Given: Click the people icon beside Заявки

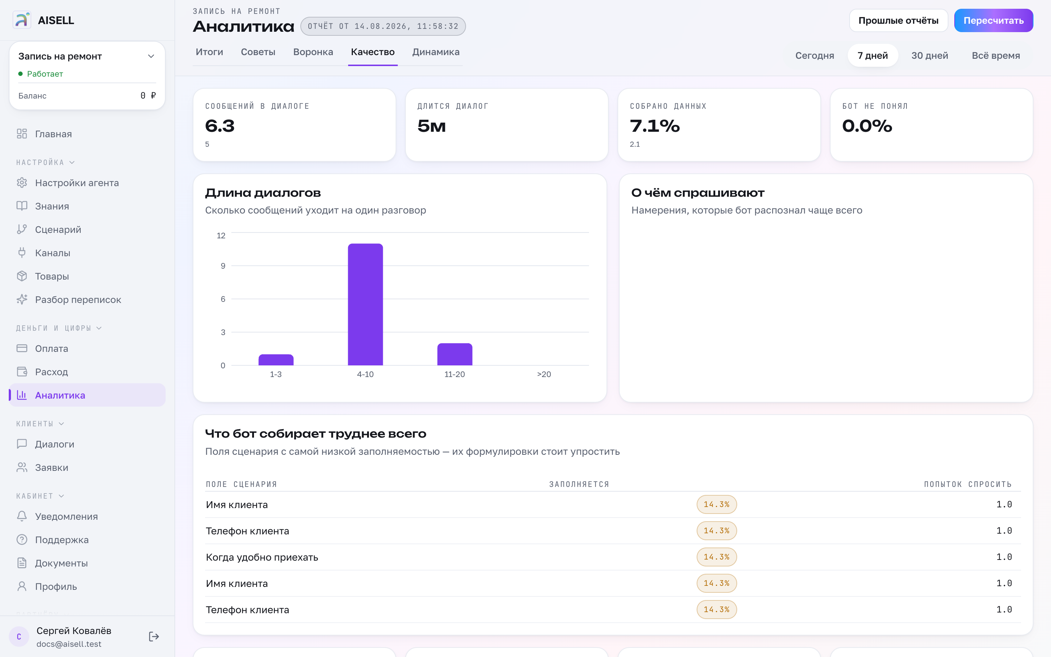Looking at the screenshot, I should tap(22, 468).
